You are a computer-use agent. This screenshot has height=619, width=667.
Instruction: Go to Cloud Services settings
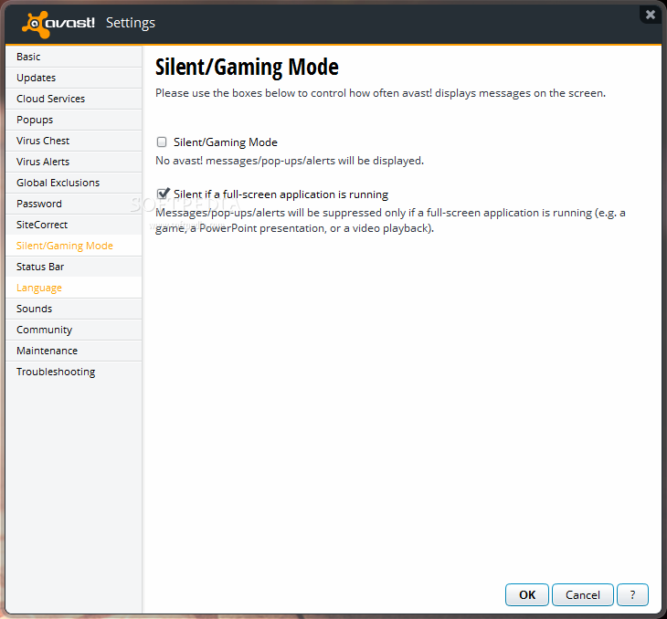(x=74, y=99)
